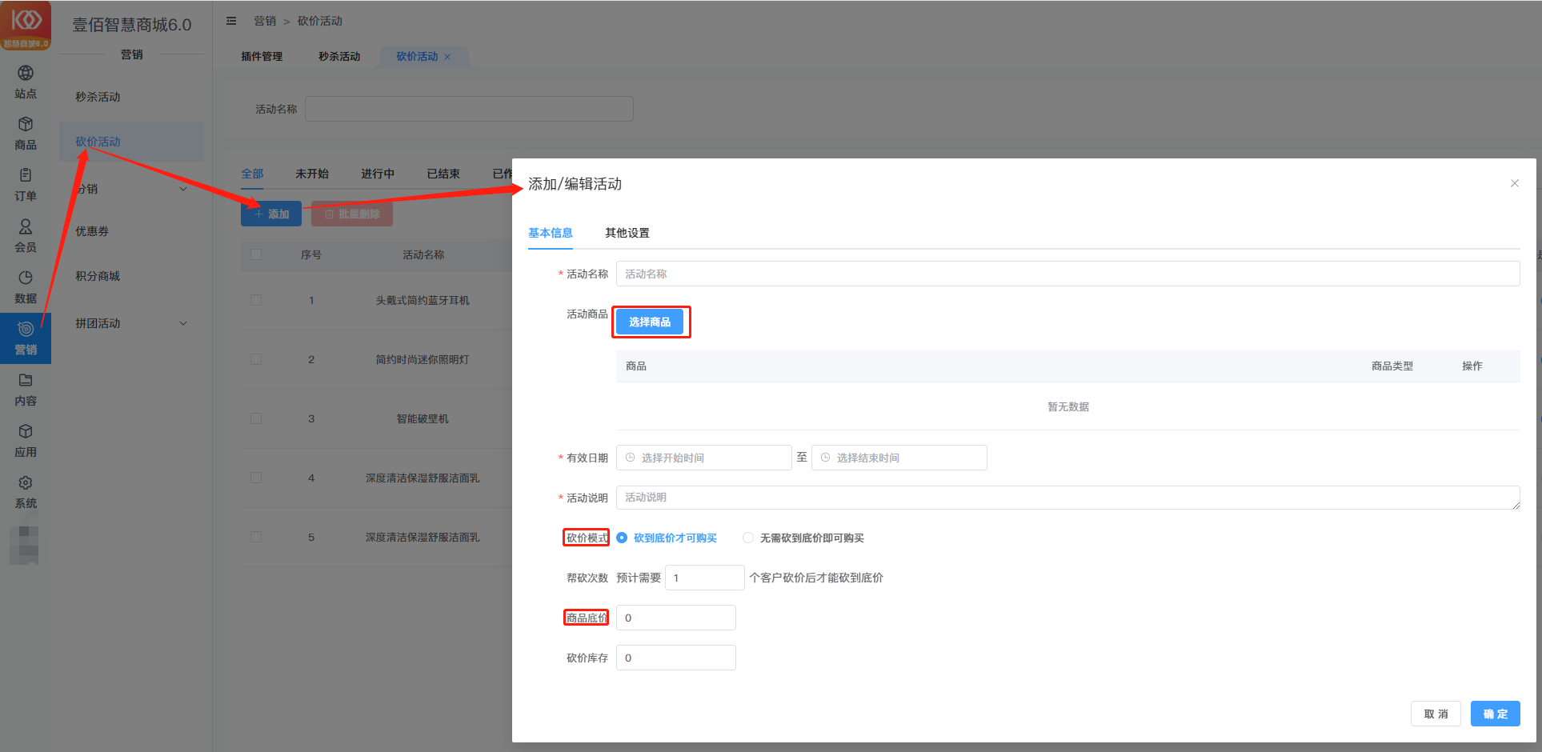
Task: Focus the 活动名称 search box
Action: [469, 109]
